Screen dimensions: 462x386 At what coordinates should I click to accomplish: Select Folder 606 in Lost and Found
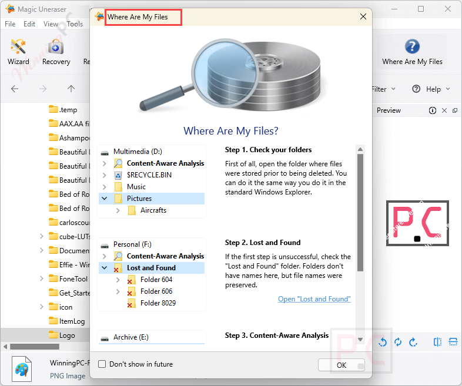click(x=156, y=291)
